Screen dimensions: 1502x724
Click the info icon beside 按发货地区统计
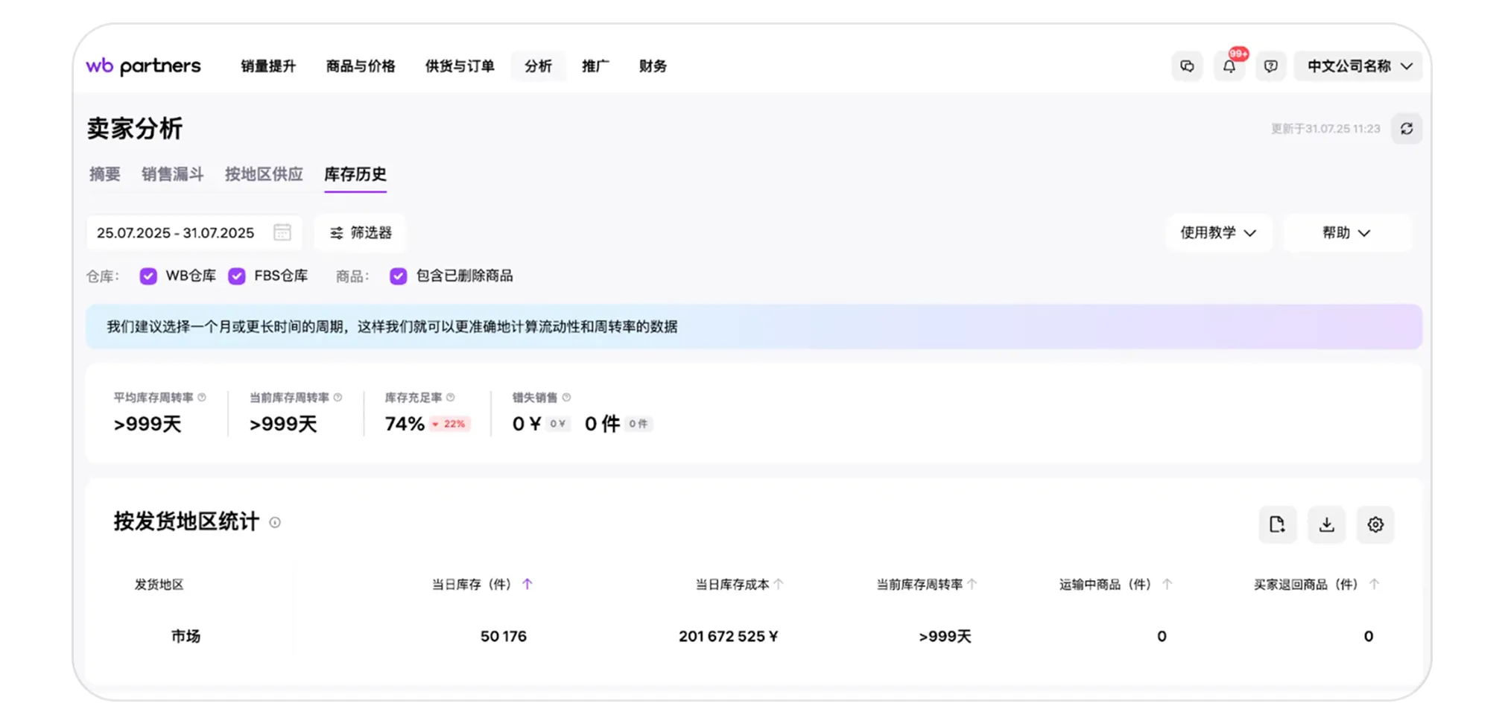pyautogui.click(x=273, y=523)
